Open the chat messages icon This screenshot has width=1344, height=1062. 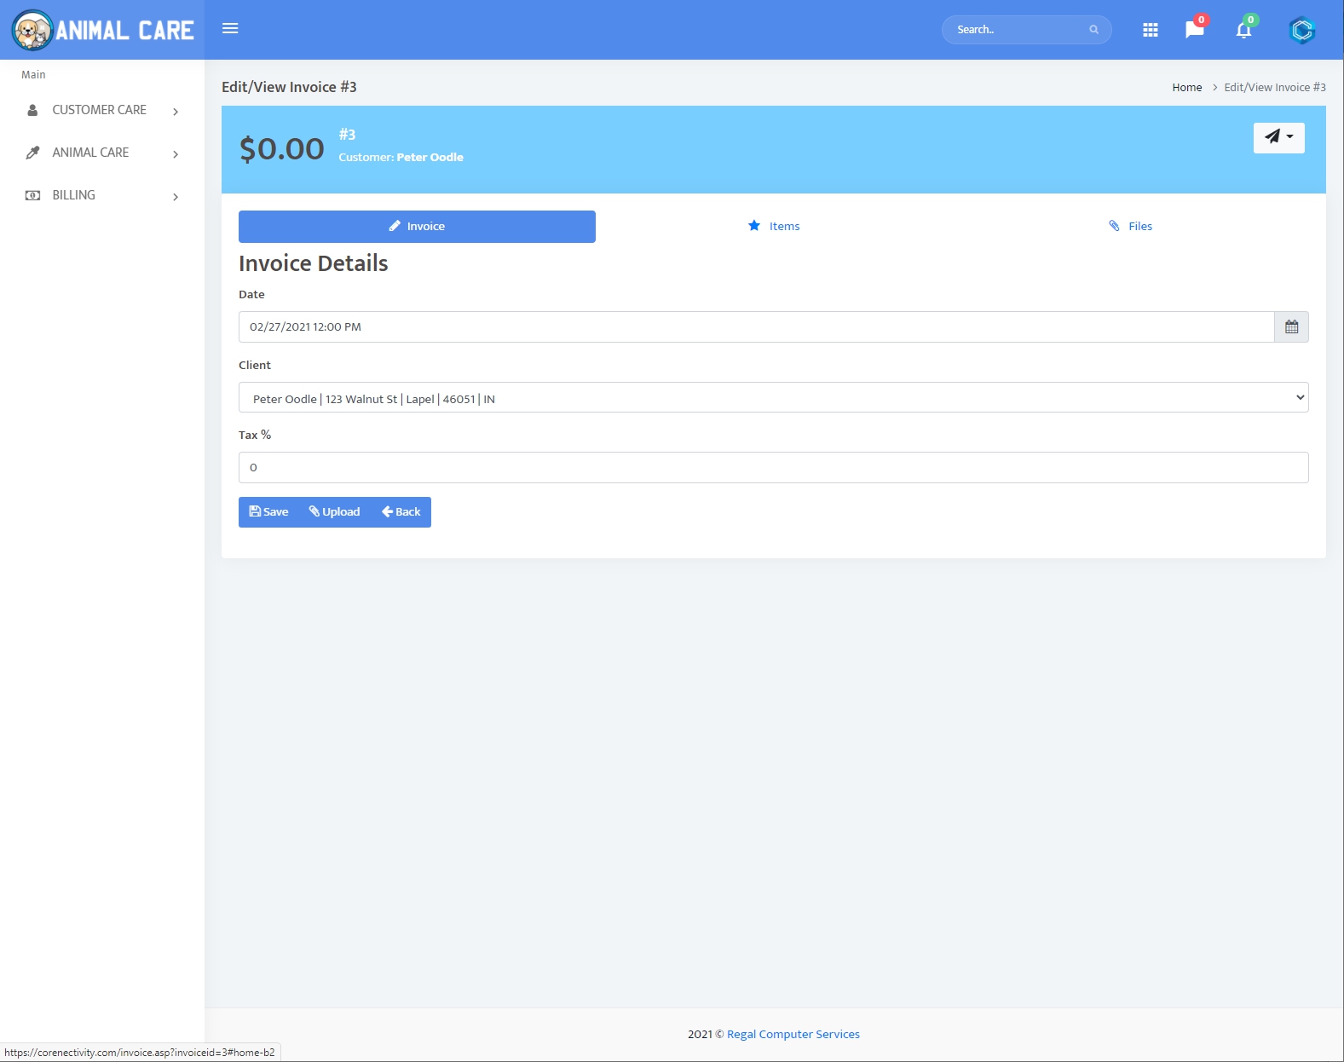pyautogui.click(x=1195, y=30)
